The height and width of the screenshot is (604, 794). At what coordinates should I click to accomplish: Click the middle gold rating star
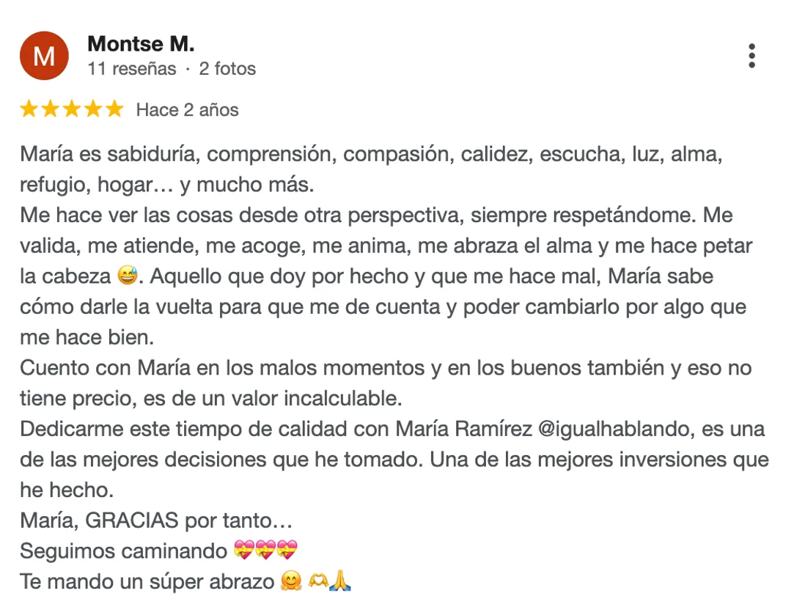72,108
